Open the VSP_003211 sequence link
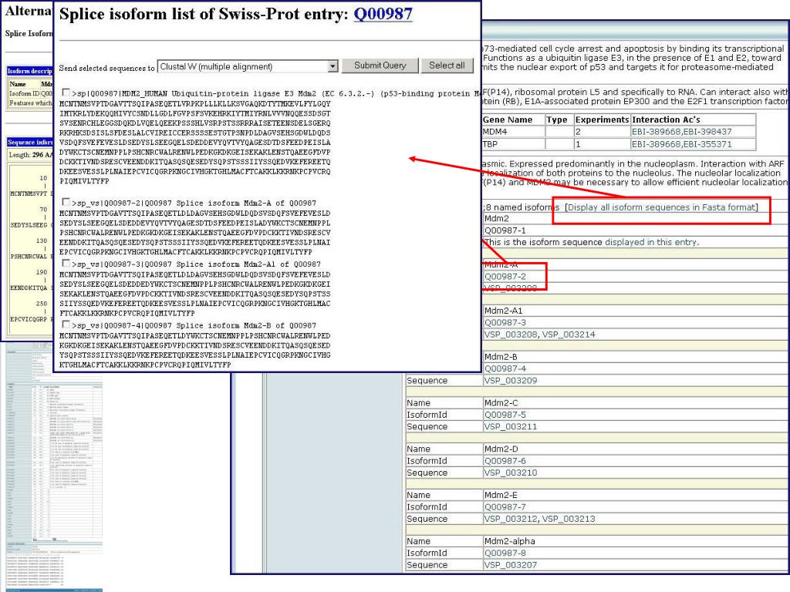This screenshot has width=790, height=592. [511, 426]
